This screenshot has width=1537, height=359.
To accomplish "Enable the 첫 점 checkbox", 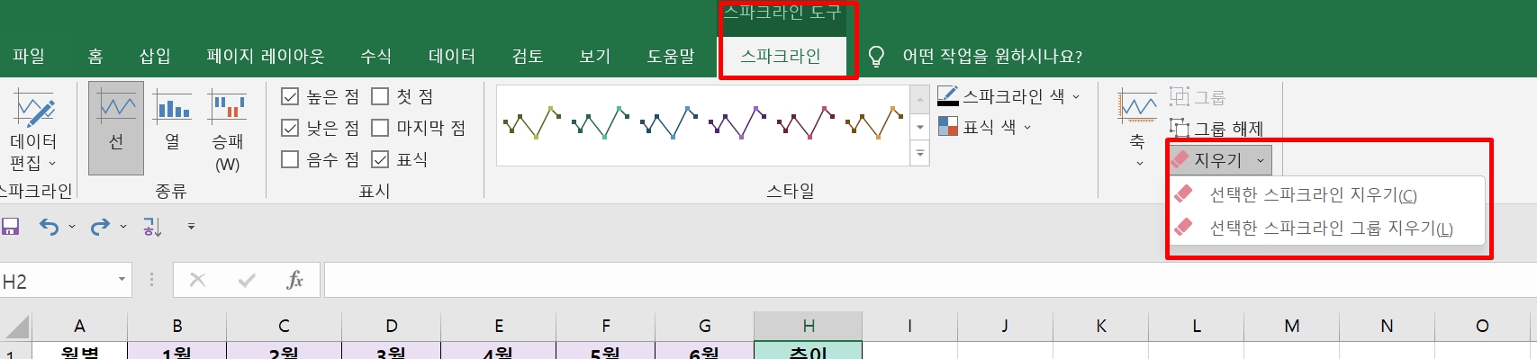I will [x=380, y=96].
